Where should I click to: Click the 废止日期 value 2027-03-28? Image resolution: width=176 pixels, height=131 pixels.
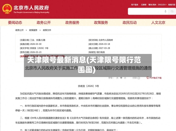pos(104,48)
